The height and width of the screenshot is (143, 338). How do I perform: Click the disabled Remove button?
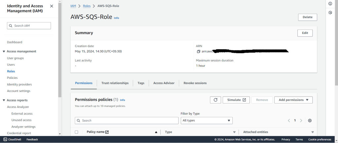tap(262, 100)
